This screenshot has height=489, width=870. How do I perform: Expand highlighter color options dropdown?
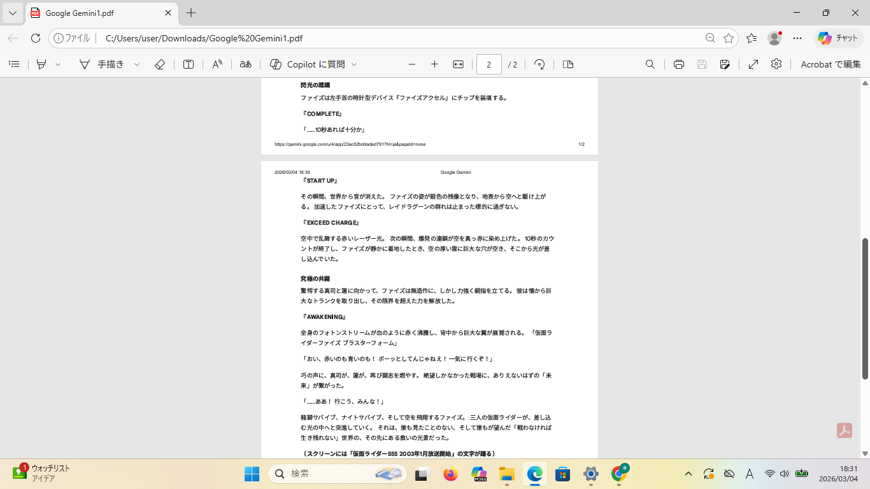tap(58, 64)
